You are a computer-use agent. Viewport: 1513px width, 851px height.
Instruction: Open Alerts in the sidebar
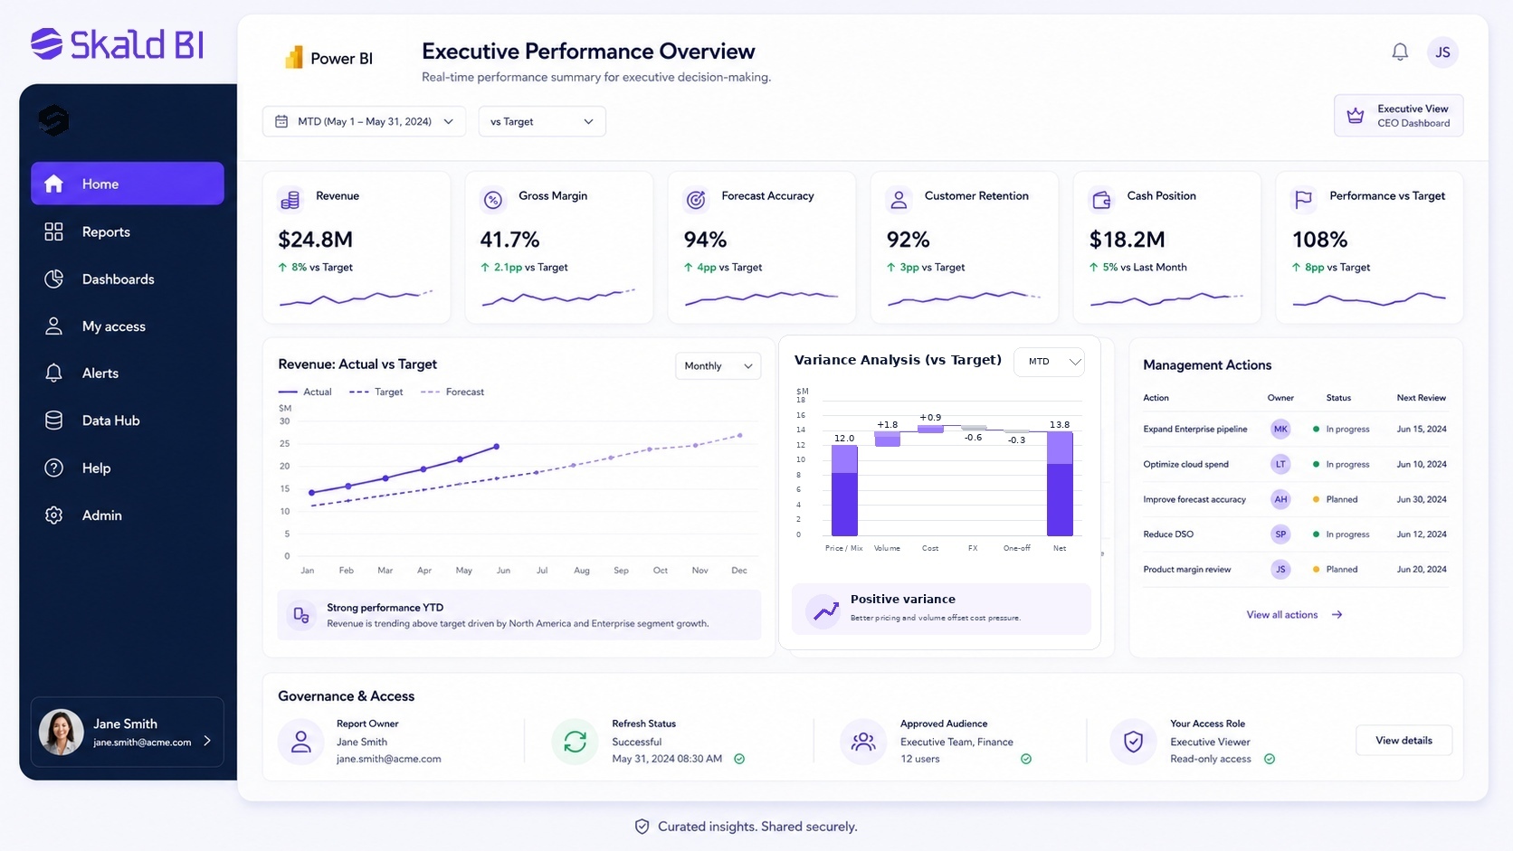(x=128, y=373)
